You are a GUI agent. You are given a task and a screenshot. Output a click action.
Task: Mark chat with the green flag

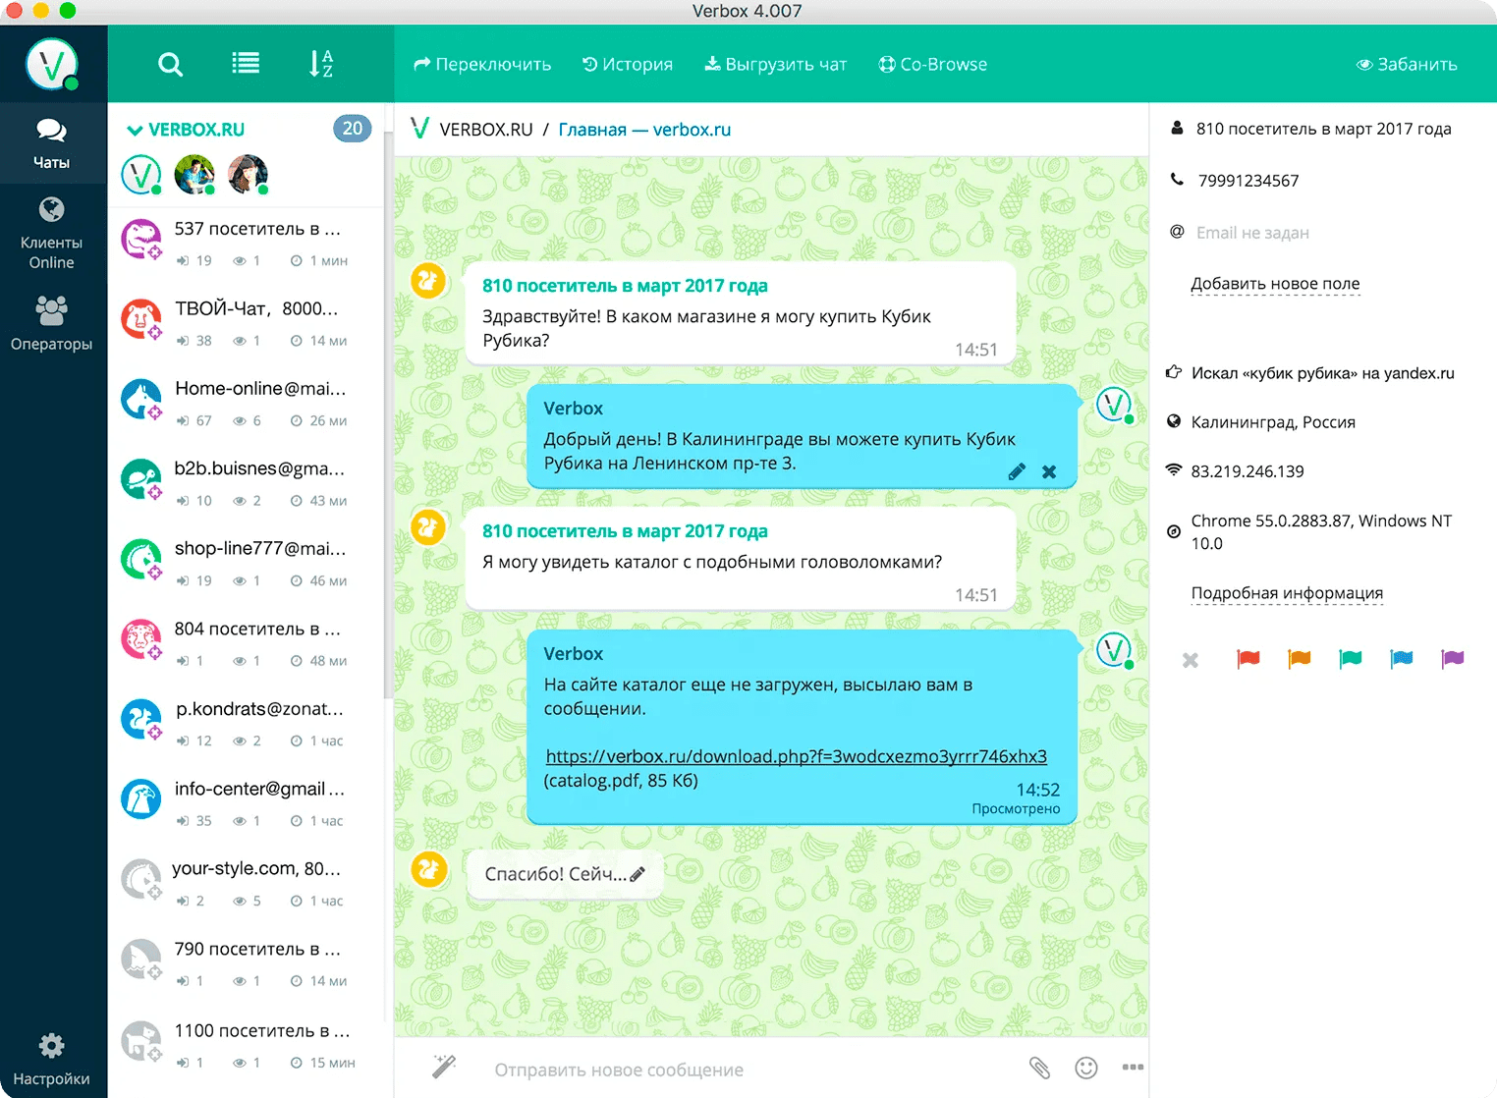[1351, 659]
